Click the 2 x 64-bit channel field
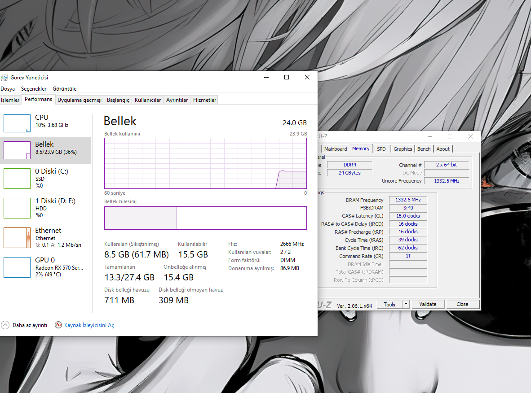This screenshot has width=531, height=393. [x=447, y=165]
